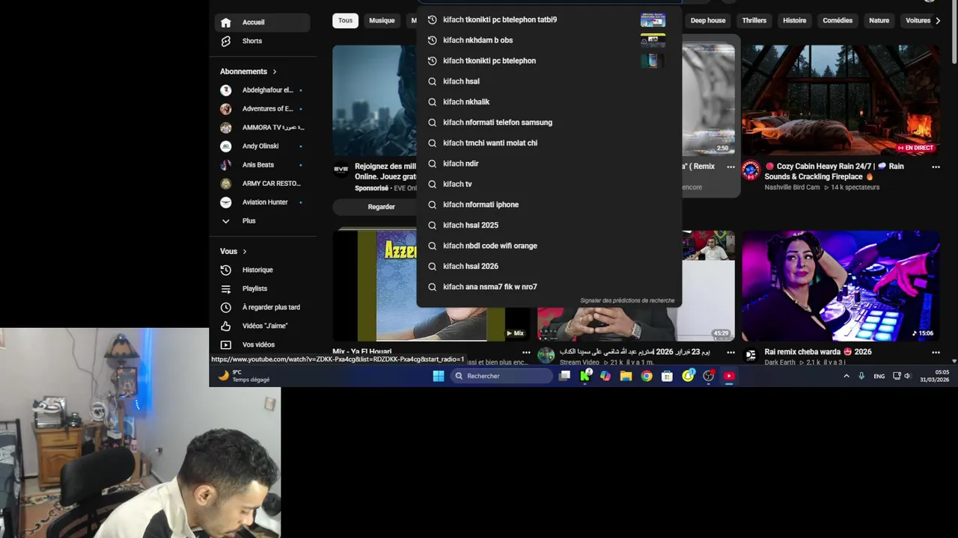958x538 pixels.
Task: Open AMMORA TV channel subscription
Action: tap(262, 127)
